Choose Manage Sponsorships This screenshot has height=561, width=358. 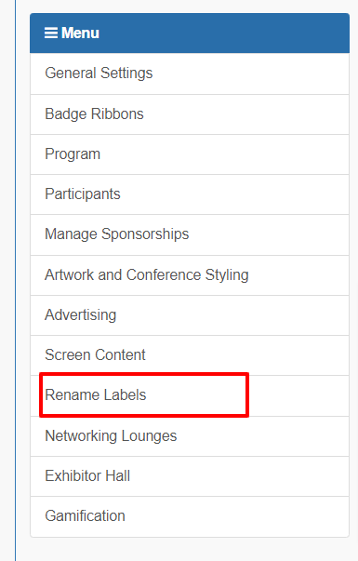coord(190,235)
